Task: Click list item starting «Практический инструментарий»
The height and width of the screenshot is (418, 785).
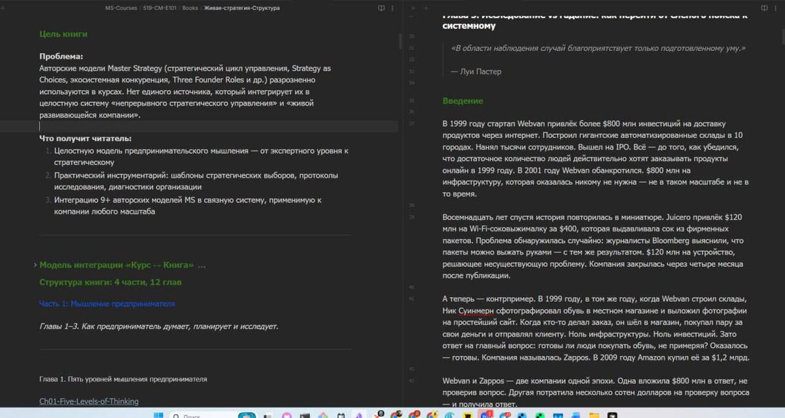Action: tap(196, 181)
